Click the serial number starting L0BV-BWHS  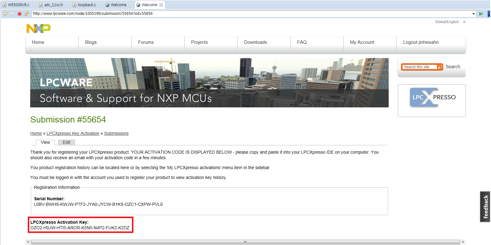(x=98, y=204)
